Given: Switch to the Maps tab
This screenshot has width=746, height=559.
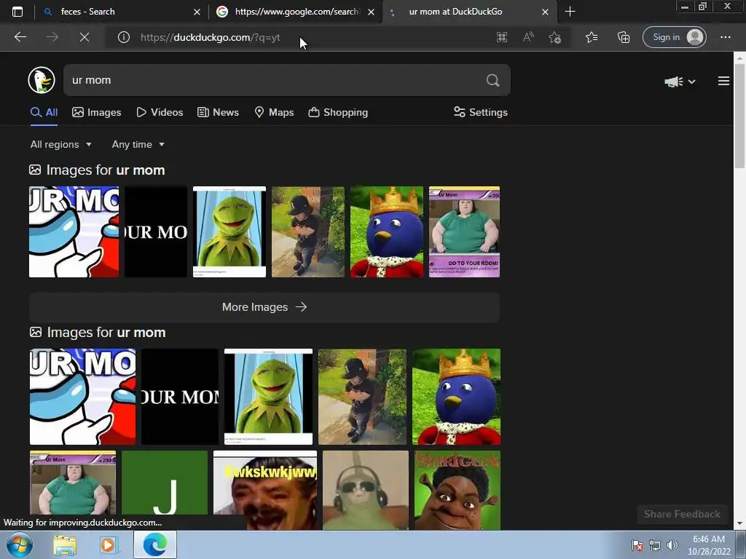Looking at the screenshot, I should point(274,113).
